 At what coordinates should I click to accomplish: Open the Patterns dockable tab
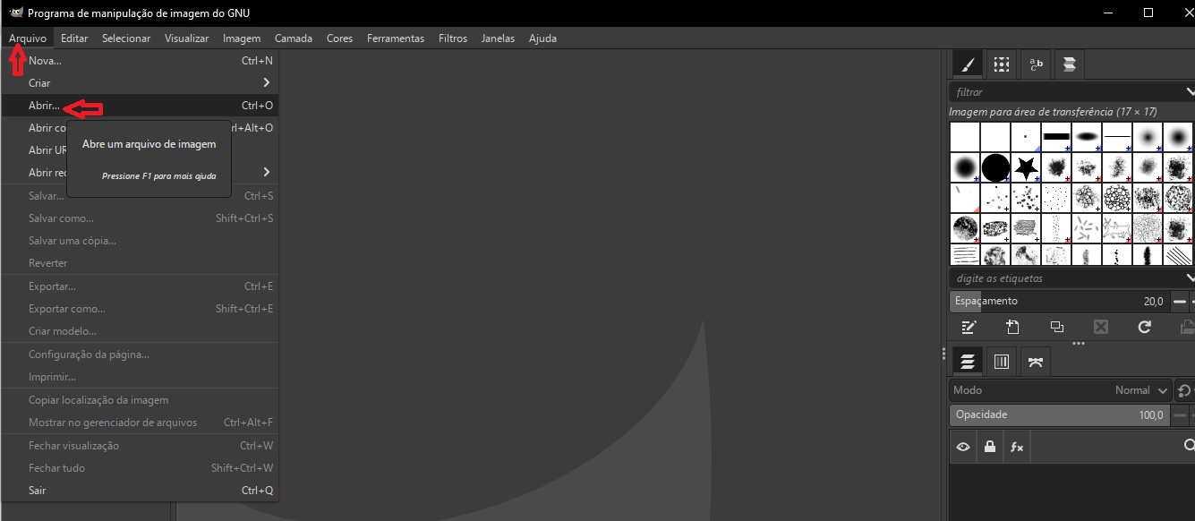(x=1001, y=64)
